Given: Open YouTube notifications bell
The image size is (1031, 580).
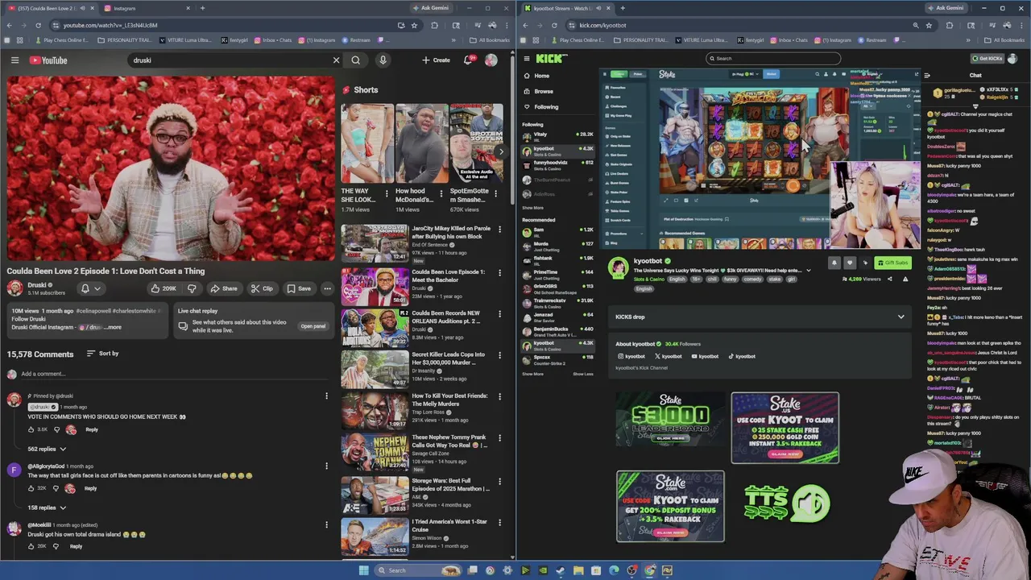Looking at the screenshot, I should point(467,60).
